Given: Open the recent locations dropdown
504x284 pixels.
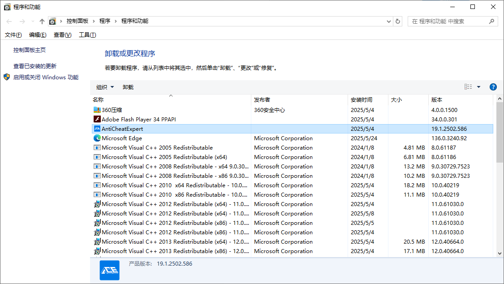Looking at the screenshot, I should point(33,21).
